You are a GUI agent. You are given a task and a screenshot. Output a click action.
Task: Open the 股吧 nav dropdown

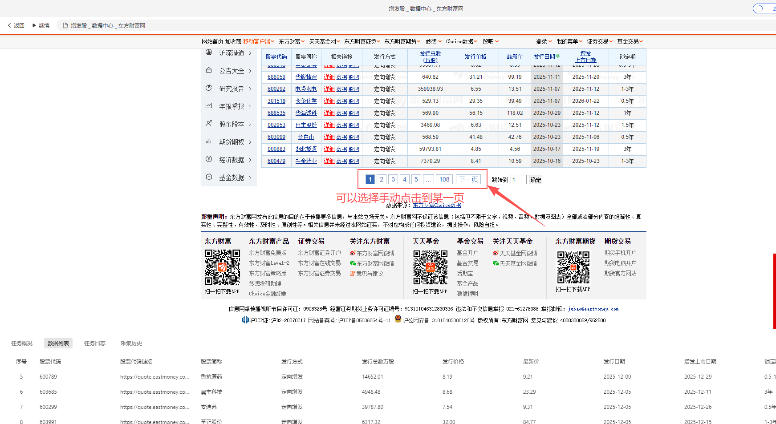[x=491, y=41]
